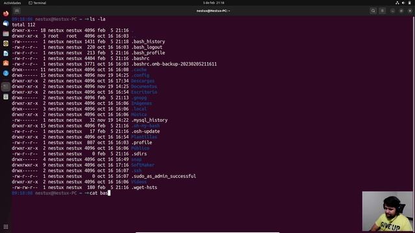The width and height of the screenshot is (415, 233).
Task: Open Firefox from the dock
Action: [x=6, y=14]
